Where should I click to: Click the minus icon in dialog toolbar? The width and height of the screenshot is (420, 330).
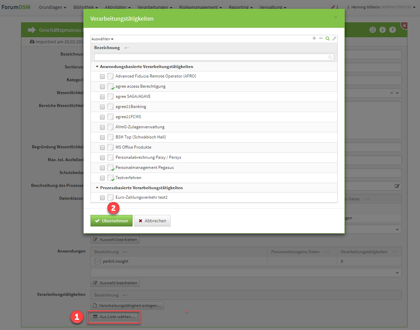point(321,39)
